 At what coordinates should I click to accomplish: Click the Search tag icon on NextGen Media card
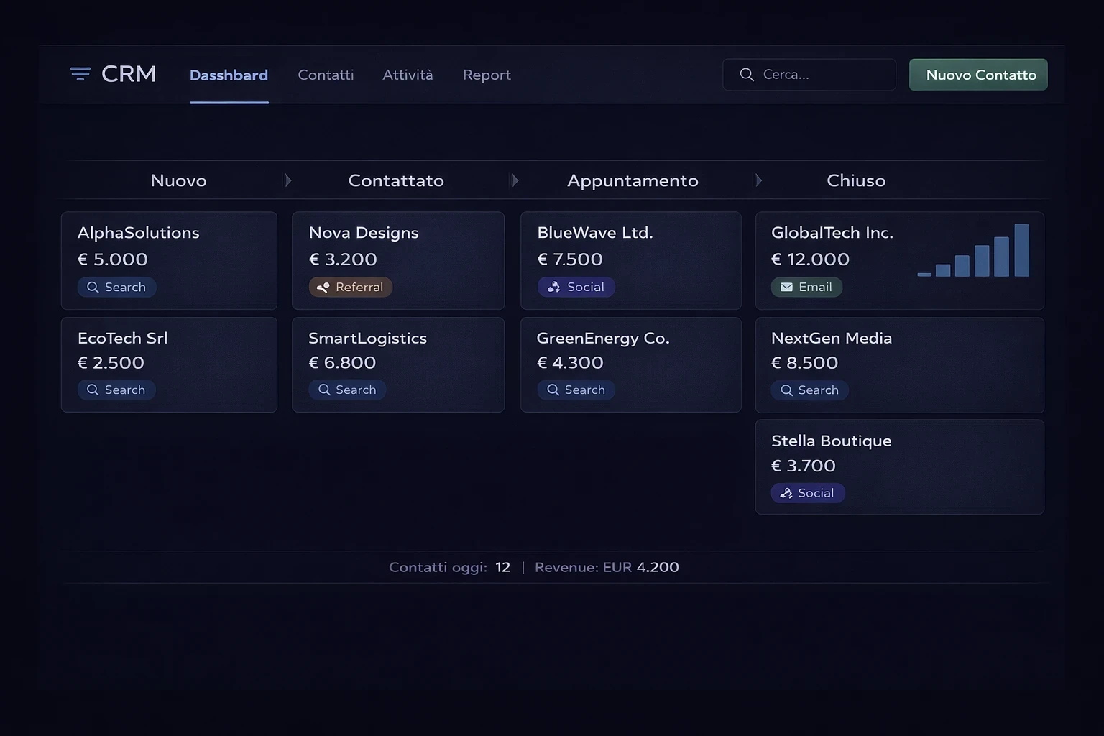[x=787, y=390]
